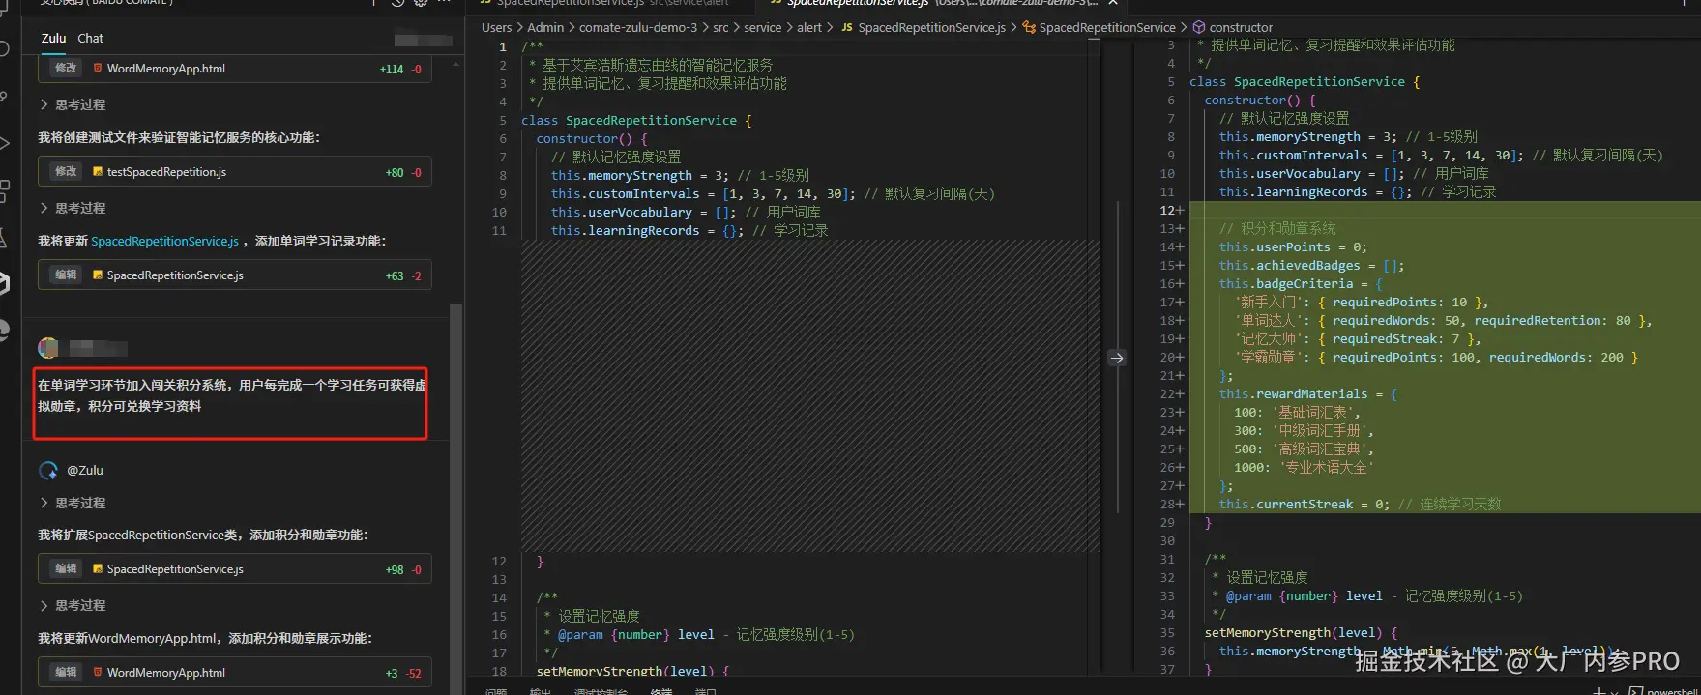Open SpacedRepetitionService.js +63 -2 change card
Screen dimensions: 1701x695
tap(235, 275)
